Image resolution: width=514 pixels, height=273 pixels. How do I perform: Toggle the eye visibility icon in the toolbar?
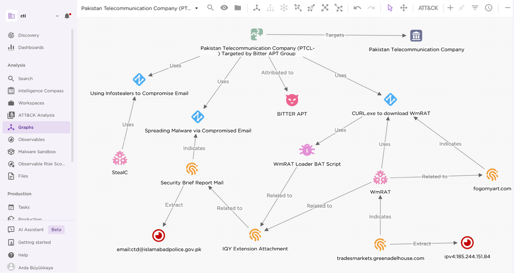[224, 8]
